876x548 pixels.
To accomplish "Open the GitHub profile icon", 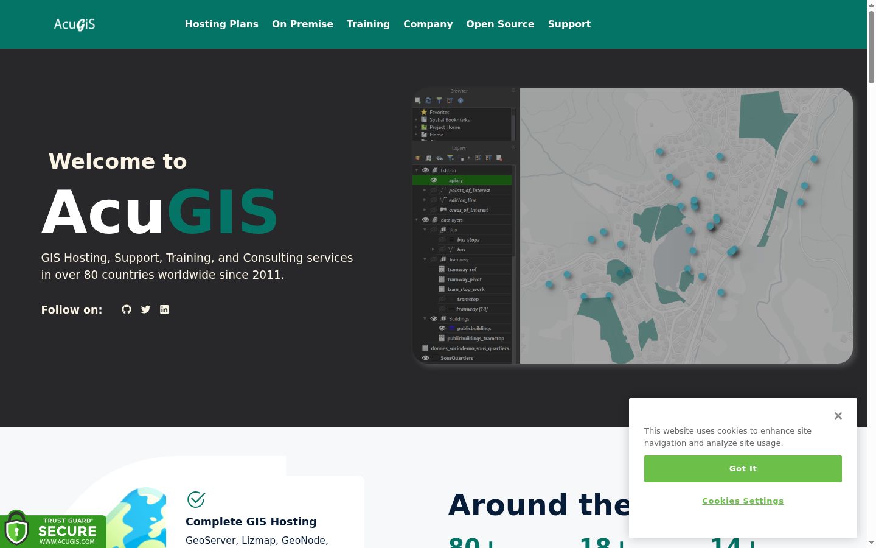I will [x=127, y=309].
